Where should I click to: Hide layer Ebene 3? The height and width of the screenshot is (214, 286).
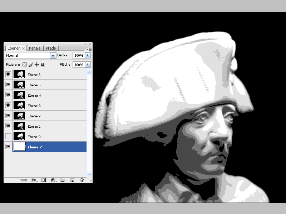pyautogui.click(x=8, y=105)
